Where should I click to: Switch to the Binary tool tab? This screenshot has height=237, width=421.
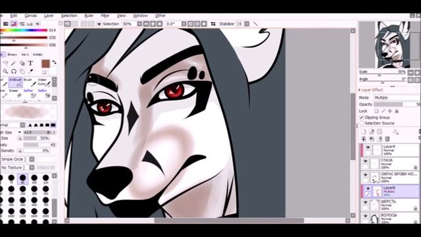point(12,55)
